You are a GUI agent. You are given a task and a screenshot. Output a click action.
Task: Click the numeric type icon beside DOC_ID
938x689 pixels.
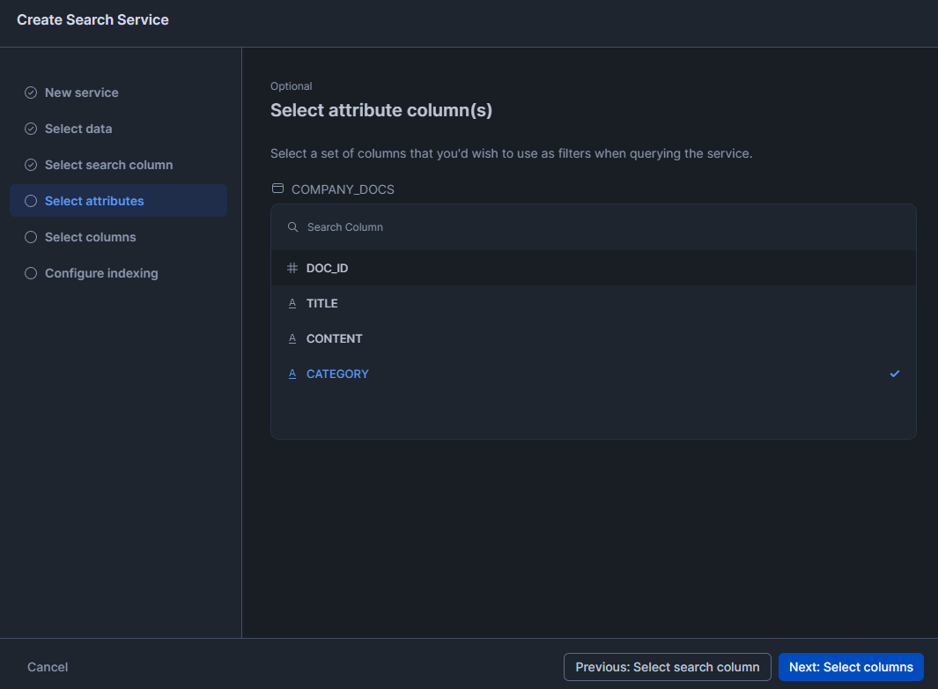[292, 268]
